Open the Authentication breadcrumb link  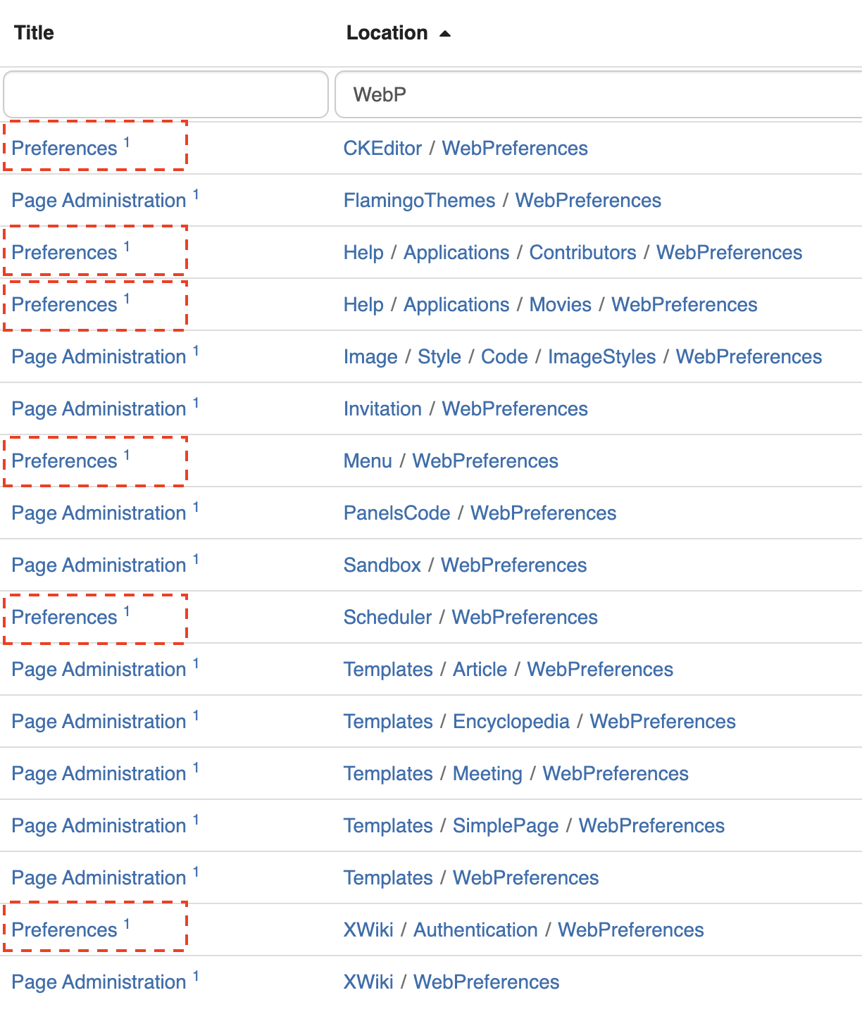(x=475, y=930)
